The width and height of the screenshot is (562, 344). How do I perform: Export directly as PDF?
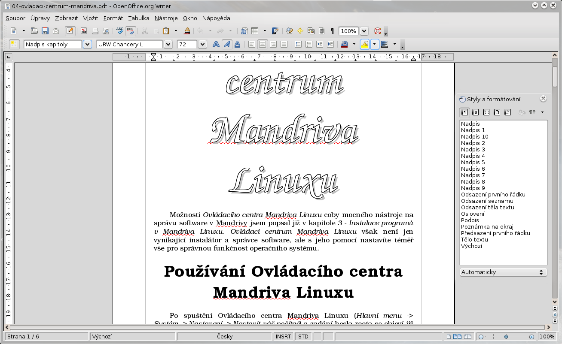pos(83,31)
